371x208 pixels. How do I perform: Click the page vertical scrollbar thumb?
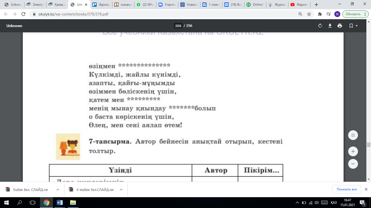pos(369,145)
